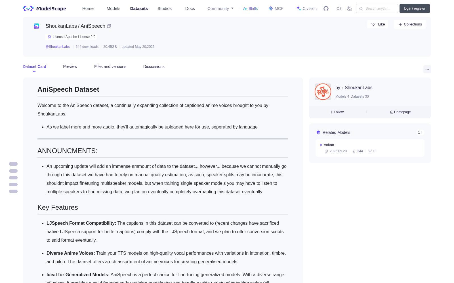Image resolution: width=454 pixels, height=283 pixels.
Task: Open the Models navigation item
Action: click(113, 8)
